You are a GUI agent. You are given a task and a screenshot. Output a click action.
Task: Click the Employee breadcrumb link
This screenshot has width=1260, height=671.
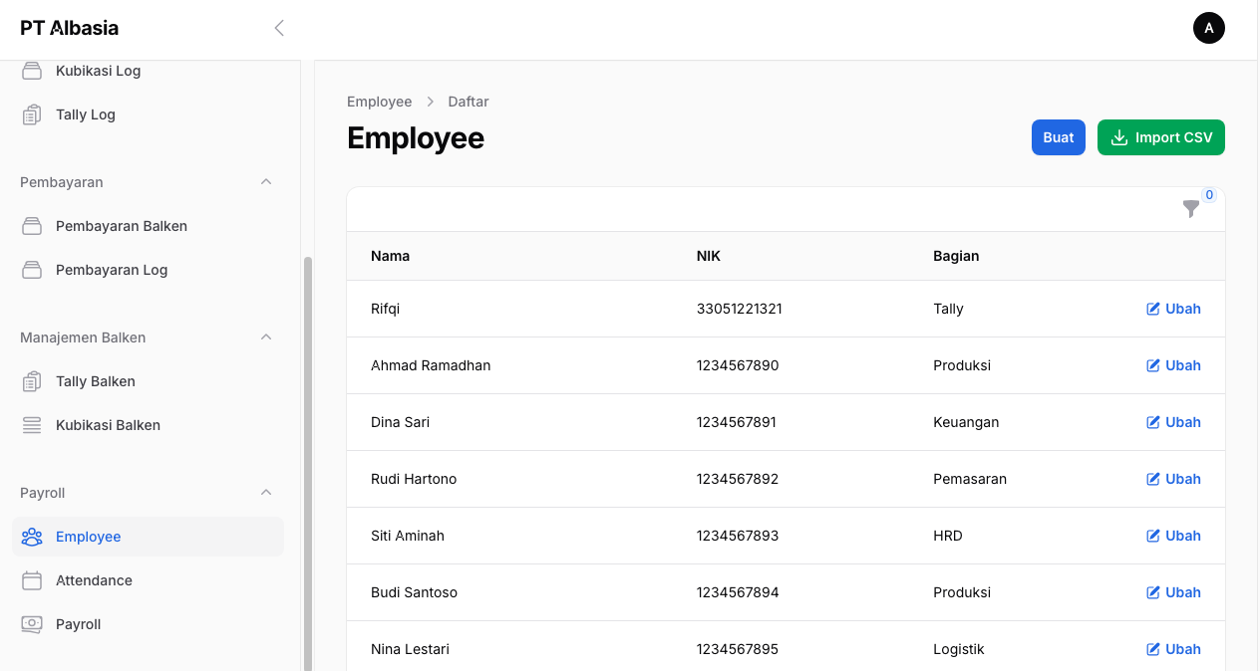point(379,102)
